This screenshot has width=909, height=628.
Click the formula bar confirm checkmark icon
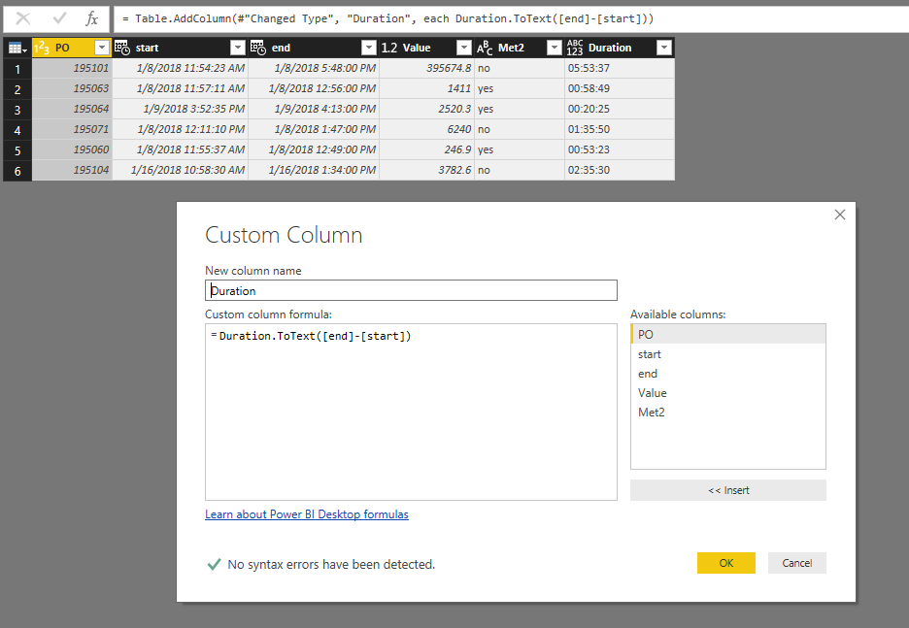(59, 18)
